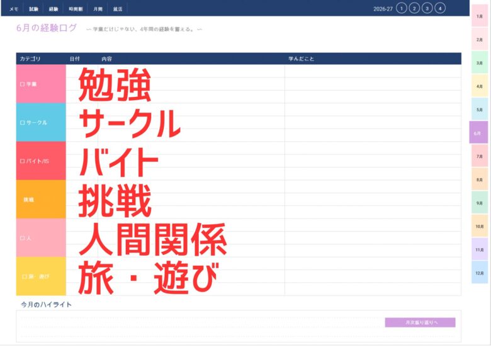
Task: Select the 時間割 tab
Action: [76, 9]
